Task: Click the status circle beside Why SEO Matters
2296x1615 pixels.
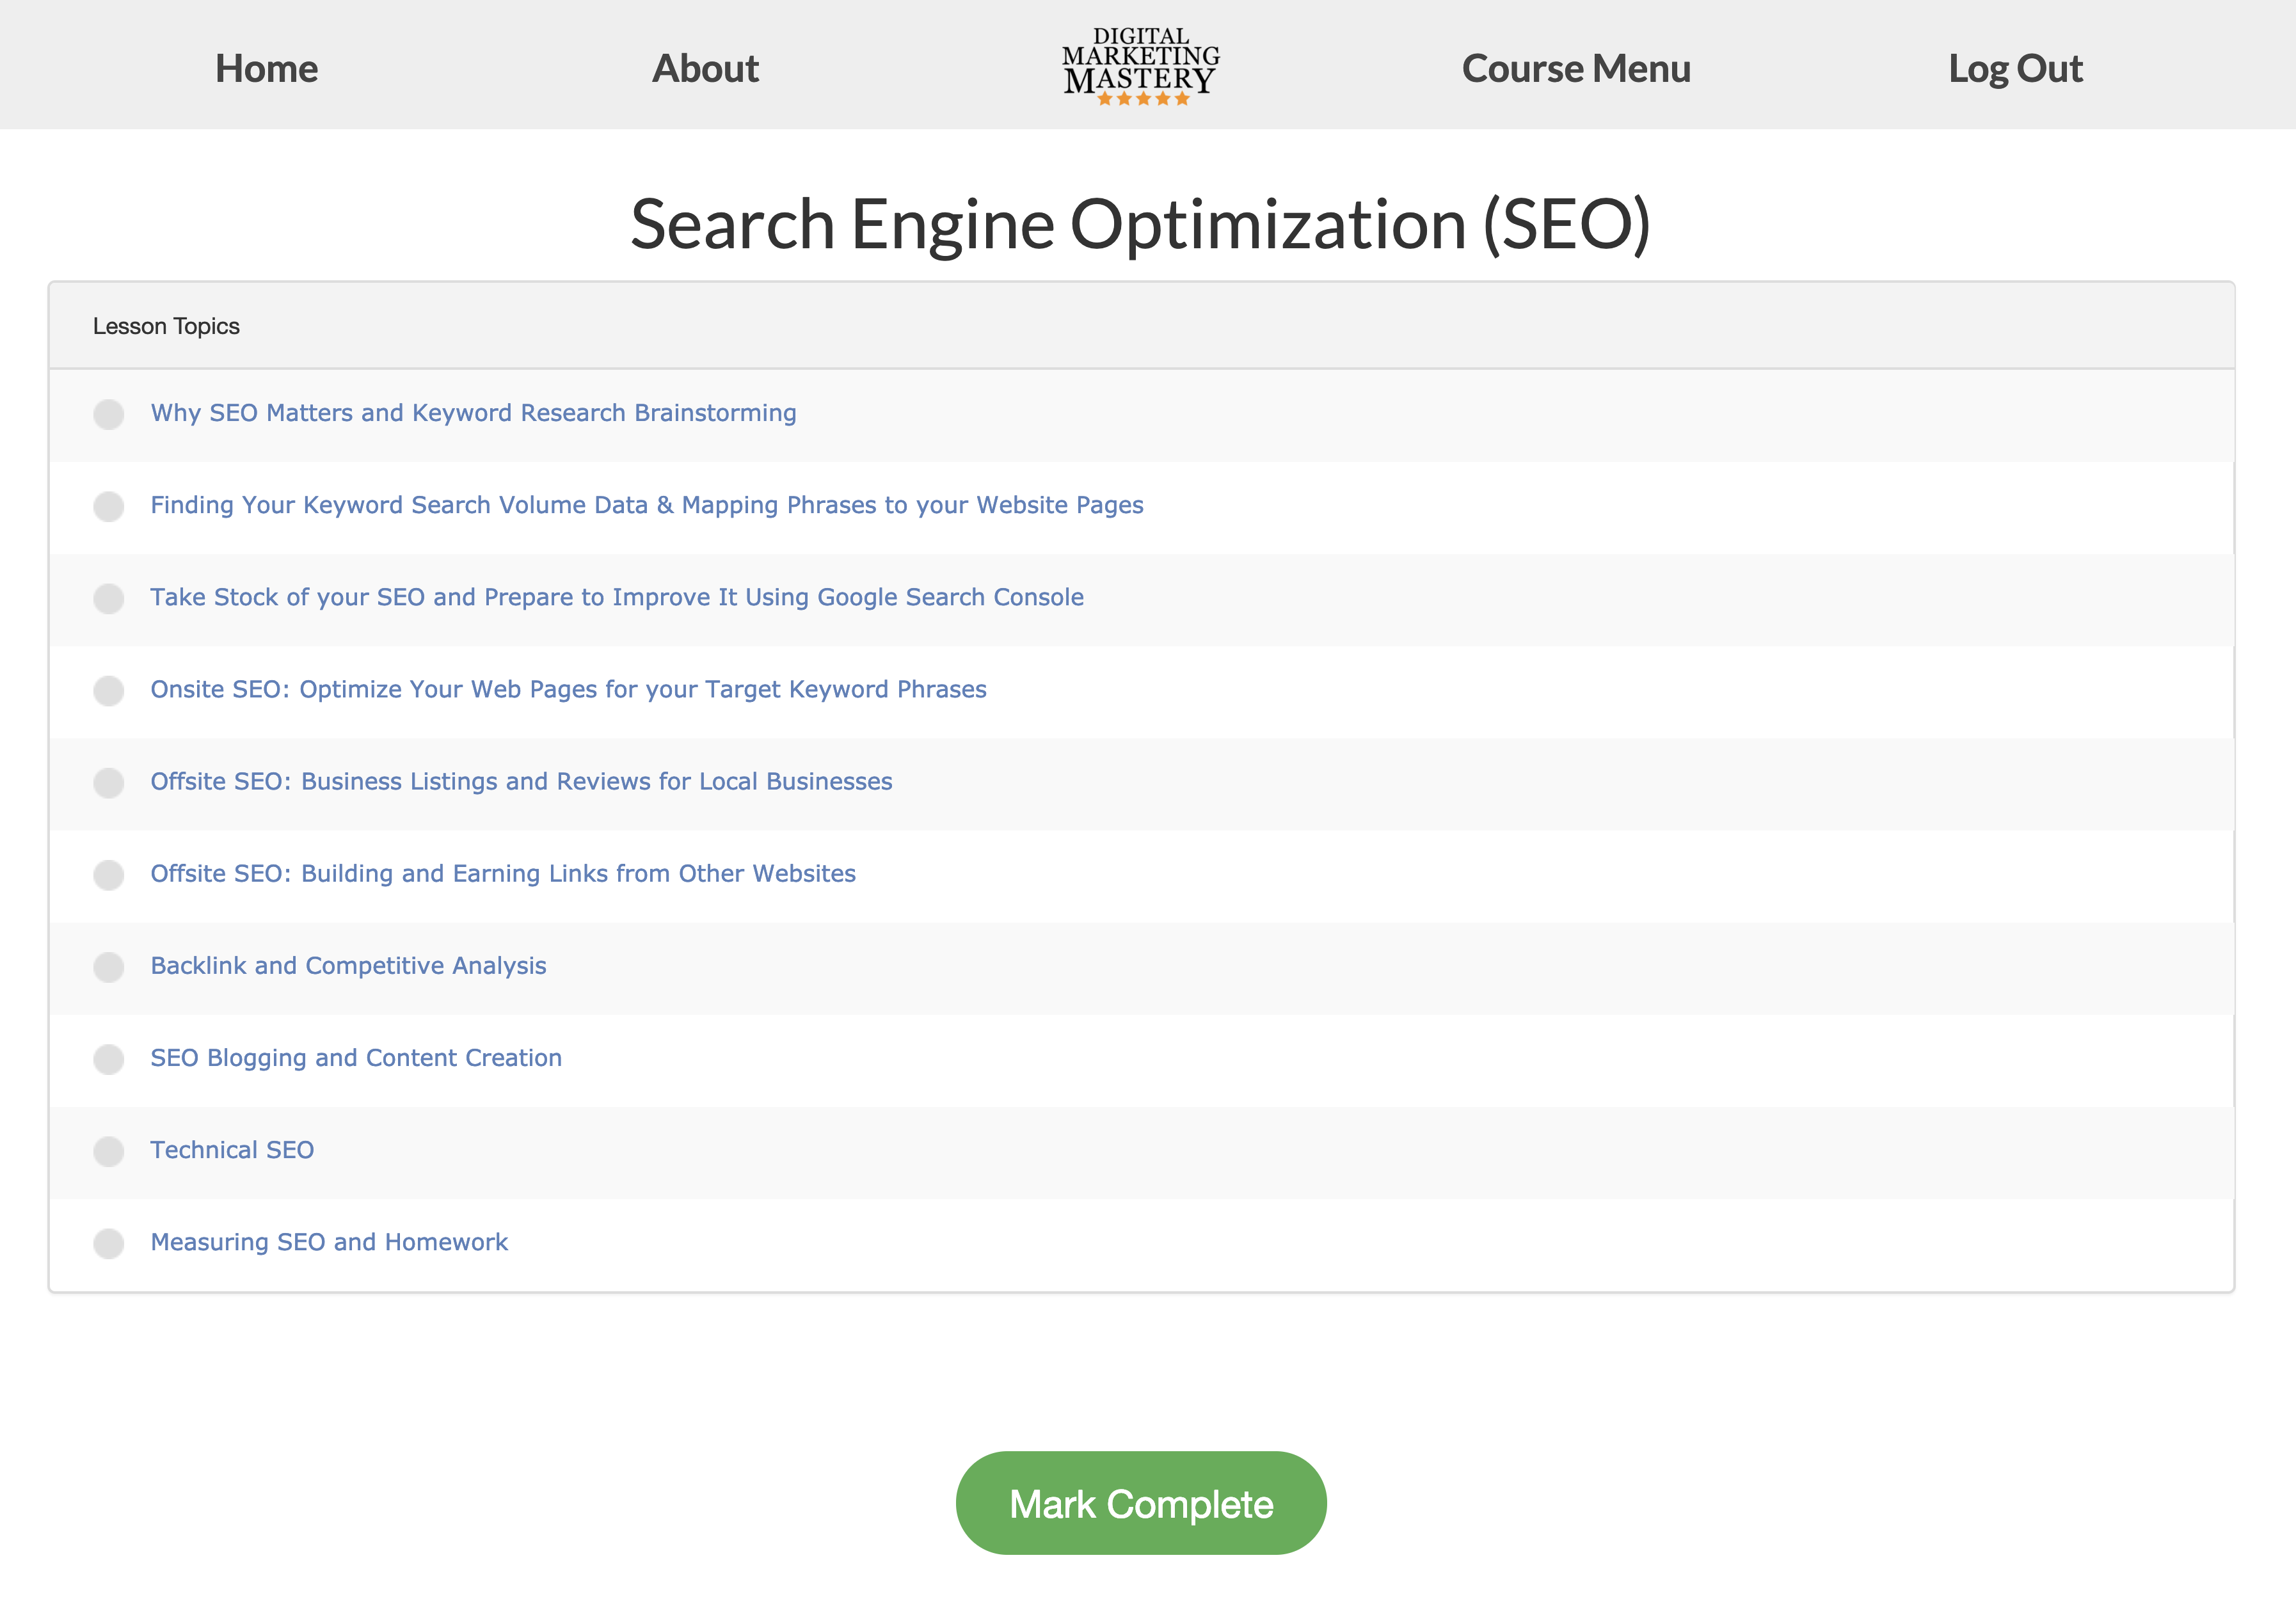Action: pos(109,414)
